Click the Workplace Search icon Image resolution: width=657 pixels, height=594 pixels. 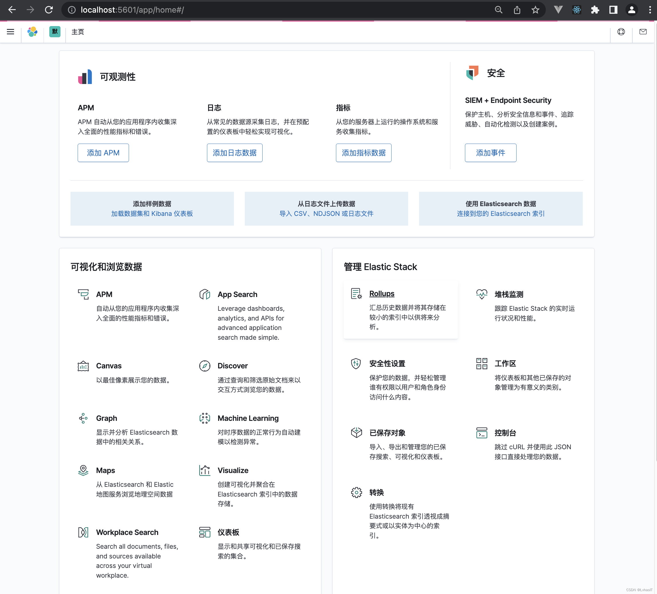click(x=83, y=532)
